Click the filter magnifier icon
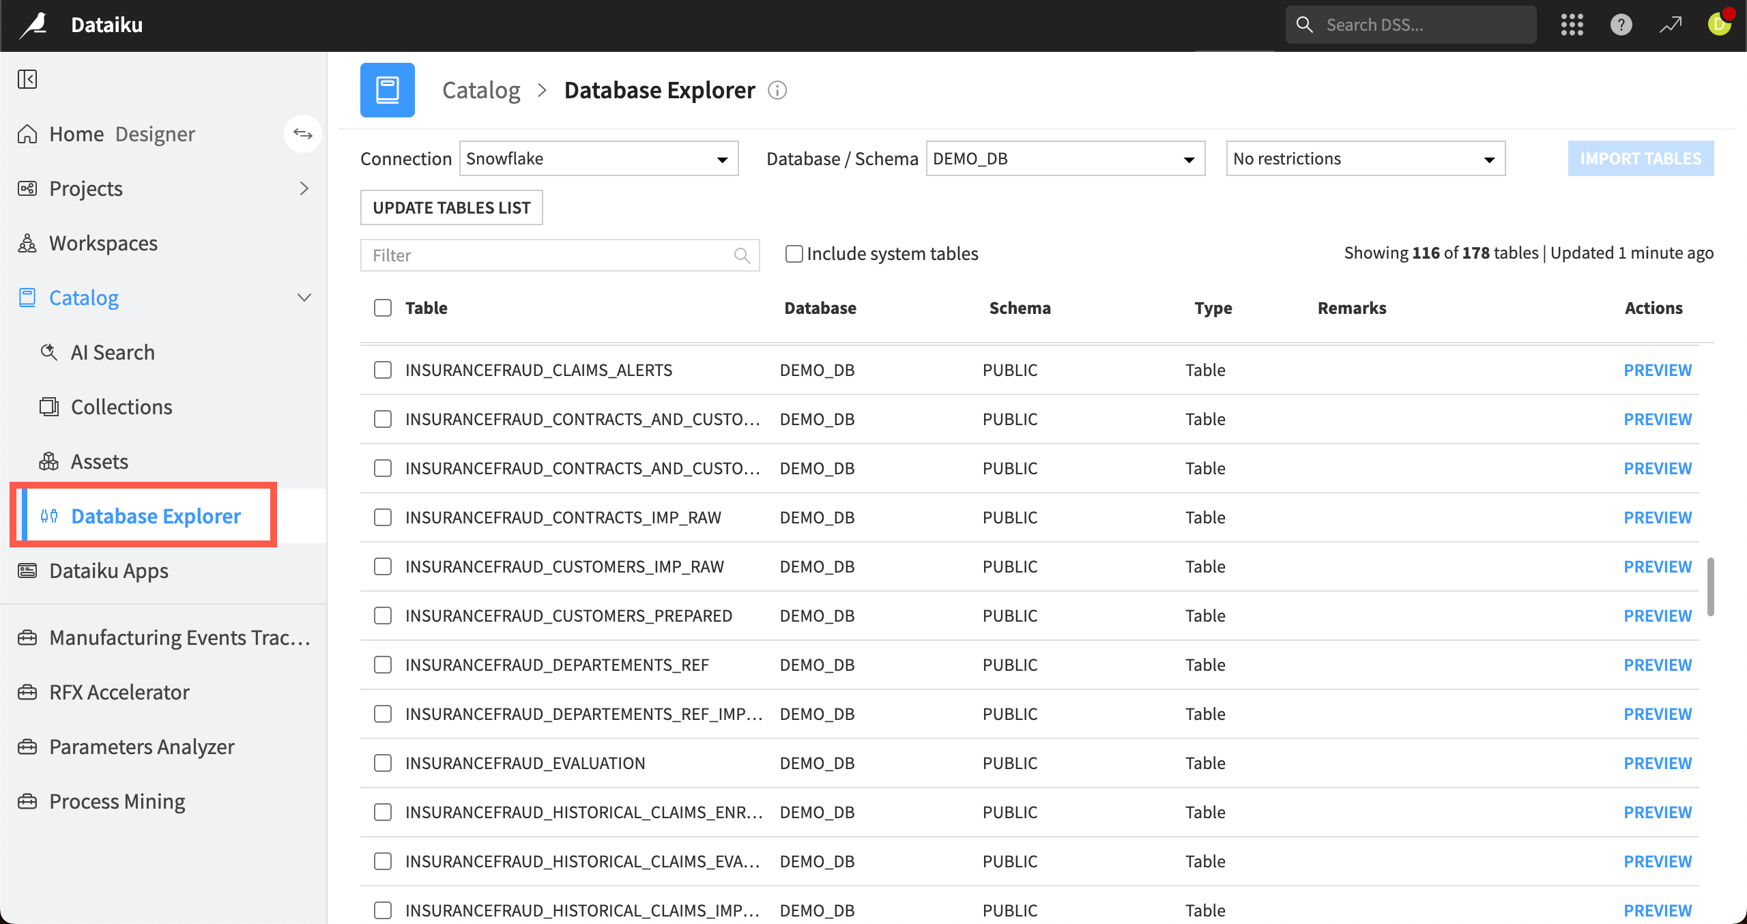The height and width of the screenshot is (924, 1747). click(x=742, y=255)
